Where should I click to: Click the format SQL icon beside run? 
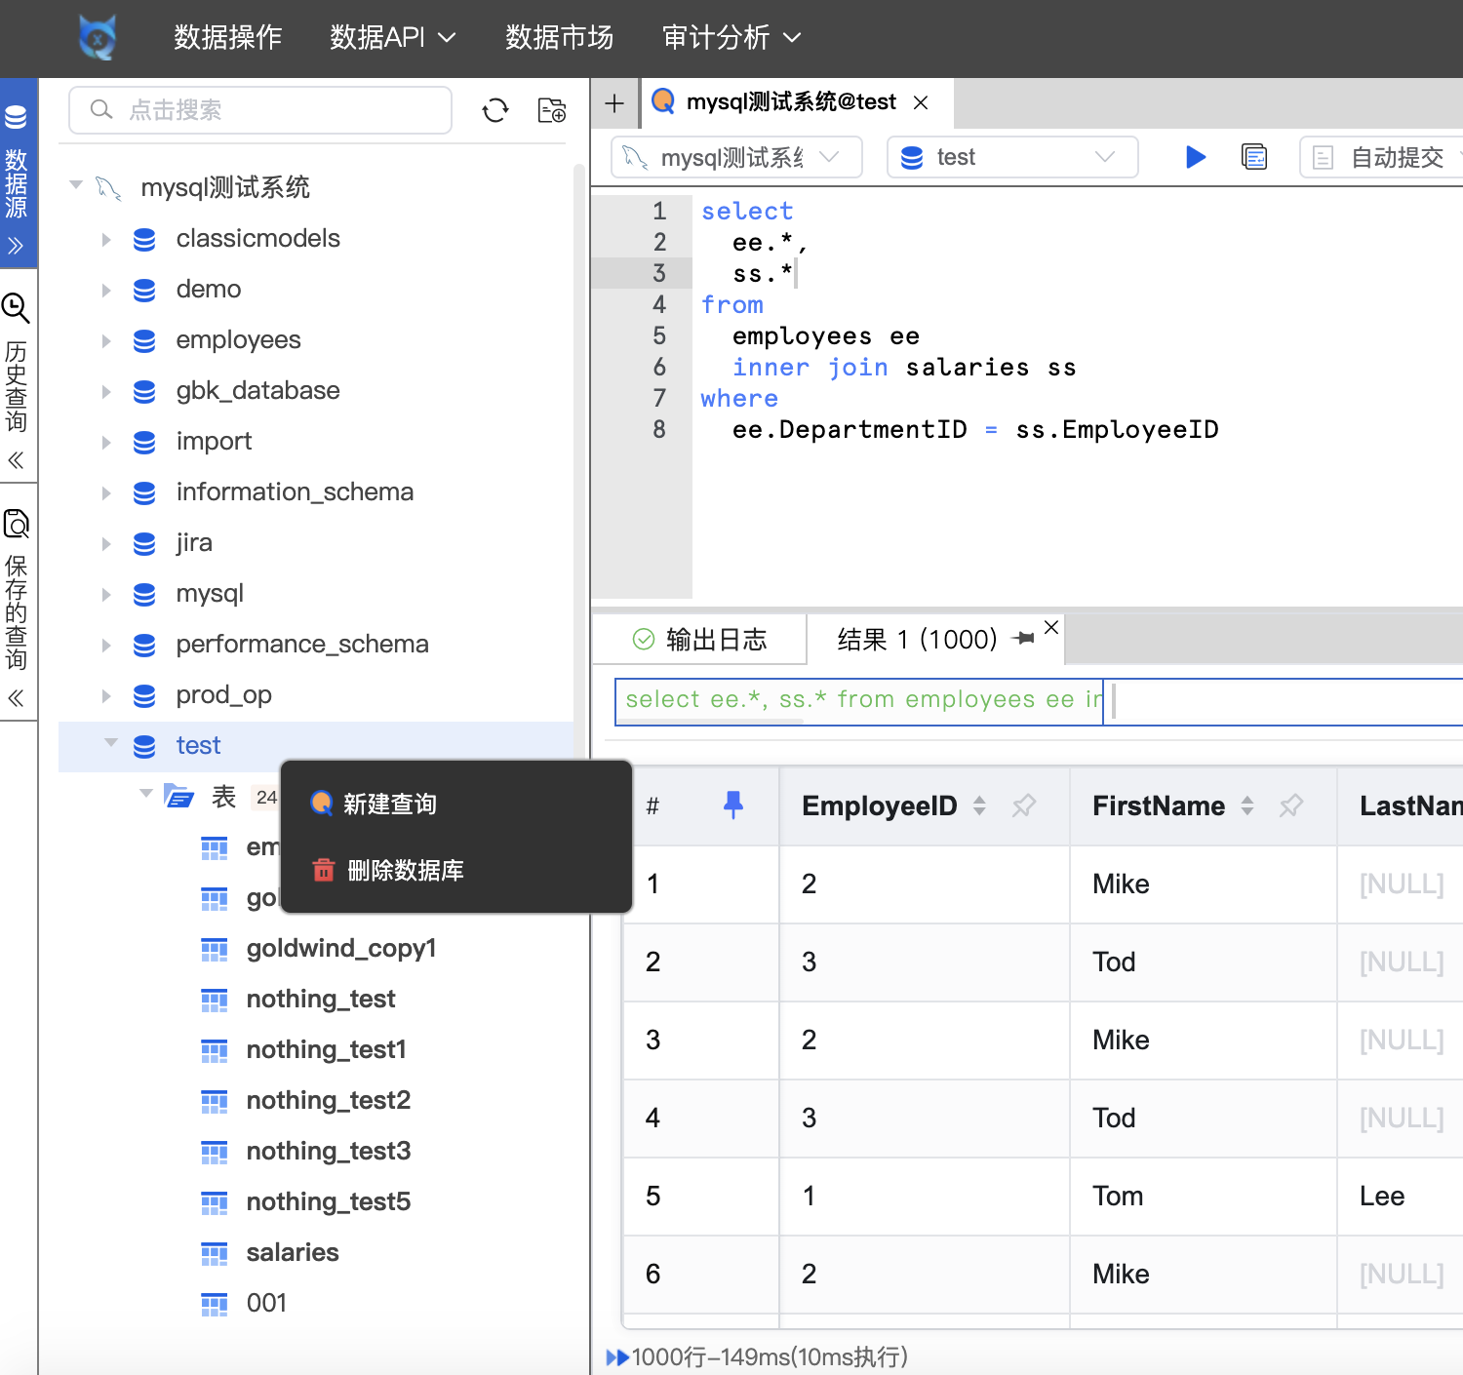pos(1254,157)
